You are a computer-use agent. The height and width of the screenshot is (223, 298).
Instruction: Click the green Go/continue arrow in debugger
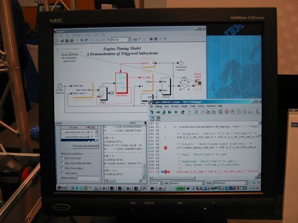pos(170,112)
